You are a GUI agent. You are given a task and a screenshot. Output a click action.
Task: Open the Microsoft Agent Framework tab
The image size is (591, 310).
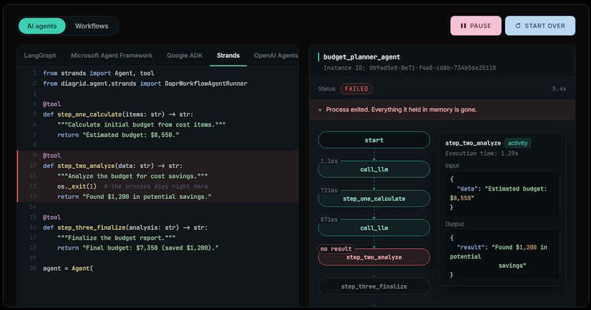[112, 55]
